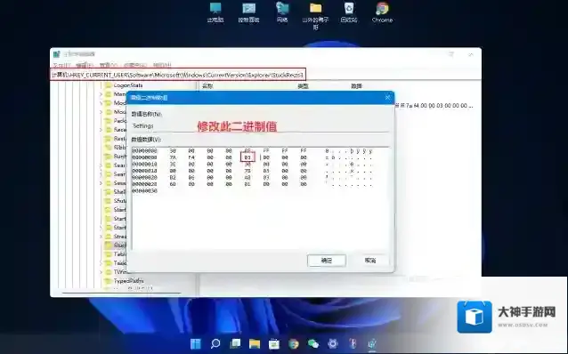Select the Shell… key in the tree
The image size is (568, 354).
(x=119, y=192)
